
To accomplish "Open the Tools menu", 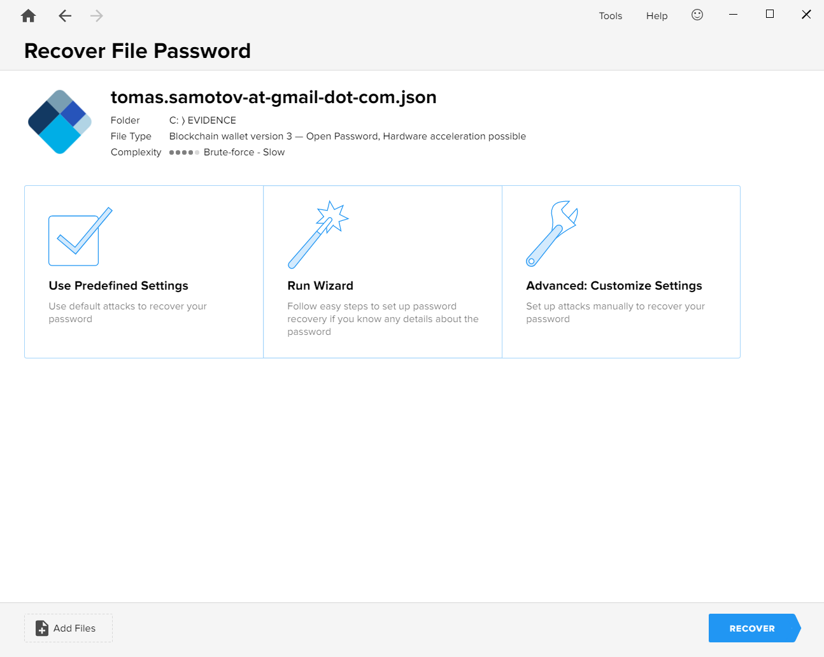I will coord(610,15).
